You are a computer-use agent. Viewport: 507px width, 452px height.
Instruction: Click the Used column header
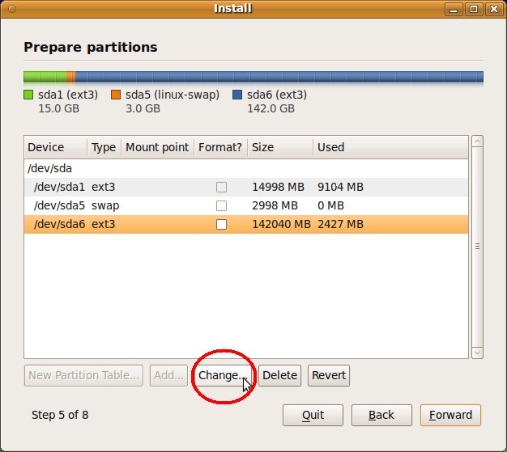pyautogui.click(x=390, y=147)
